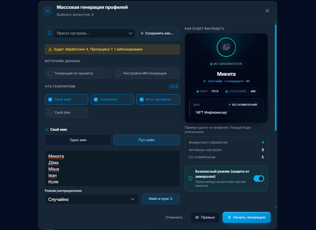Click the dialog vertical scrollbar
Image resolution: width=316 pixels, height=230 pixels.
(x=276, y=78)
